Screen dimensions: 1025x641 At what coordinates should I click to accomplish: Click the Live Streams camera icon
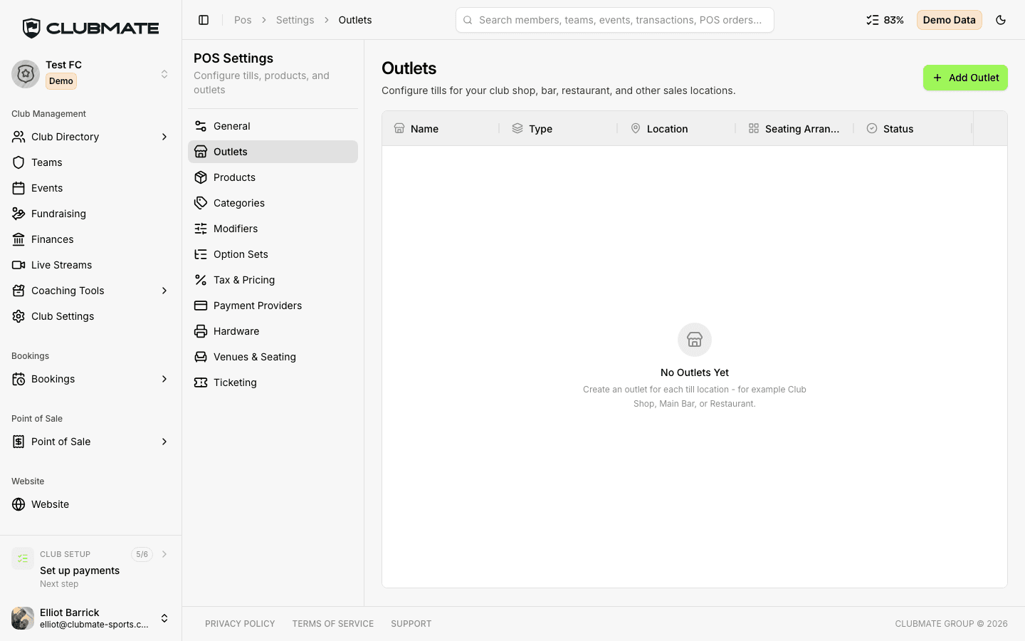[19, 265]
